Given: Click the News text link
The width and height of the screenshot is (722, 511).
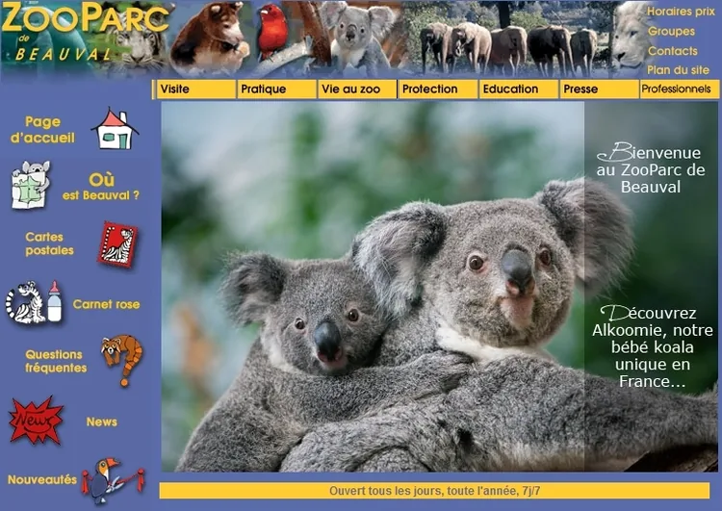Looking at the screenshot, I should pos(102,422).
